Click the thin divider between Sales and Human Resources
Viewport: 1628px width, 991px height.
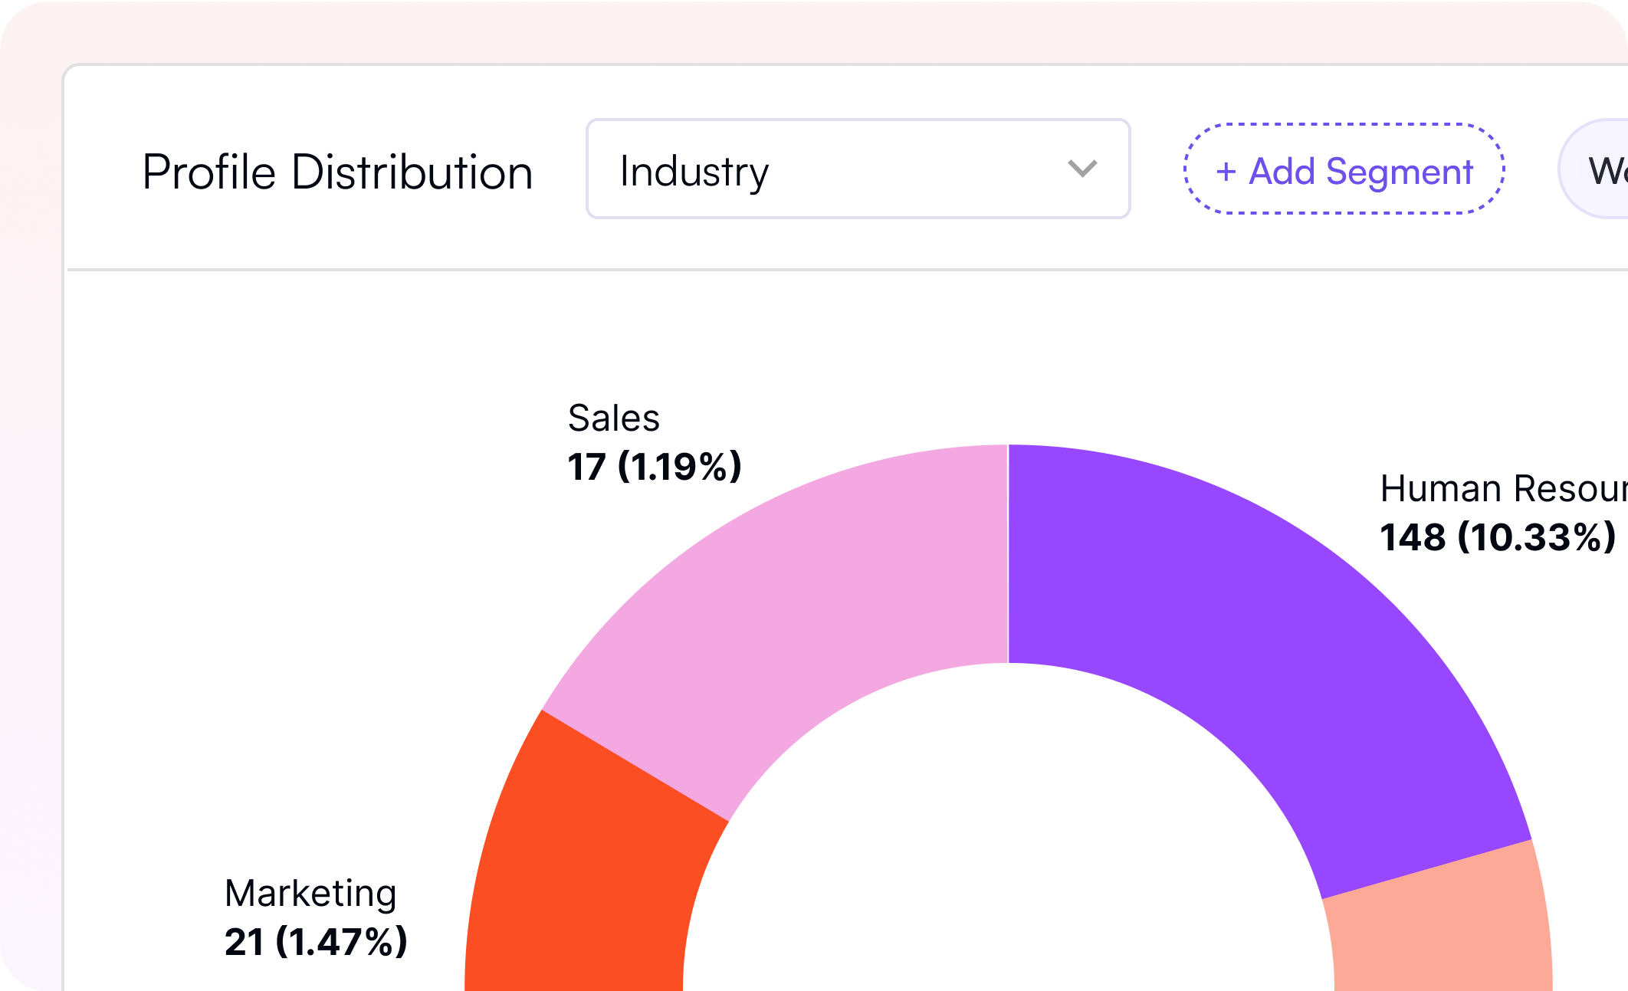pyautogui.click(x=1008, y=552)
